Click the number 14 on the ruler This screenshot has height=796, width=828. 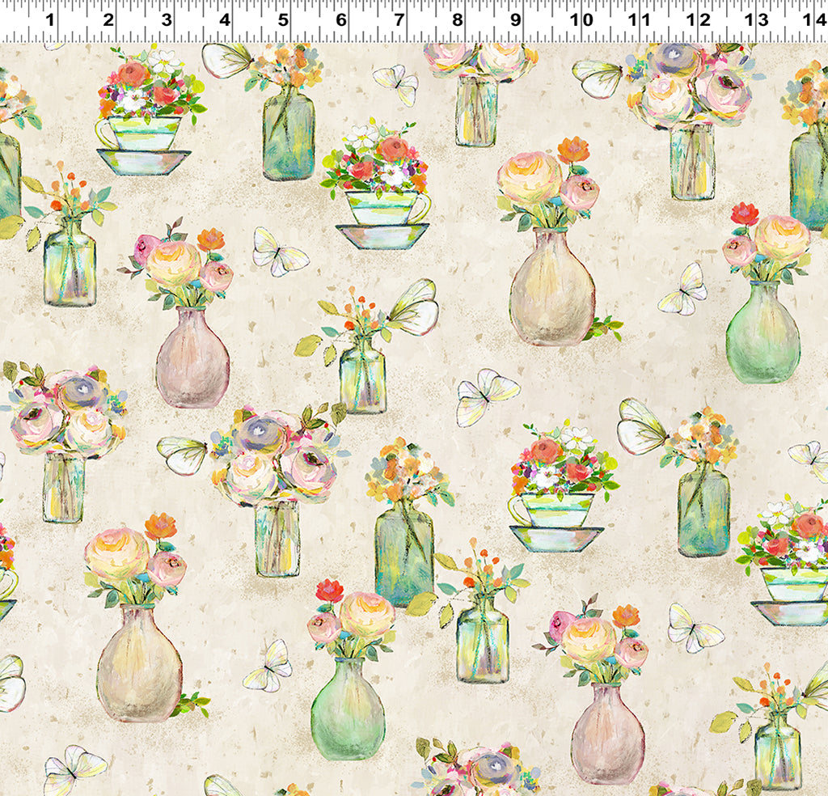pos(812,20)
